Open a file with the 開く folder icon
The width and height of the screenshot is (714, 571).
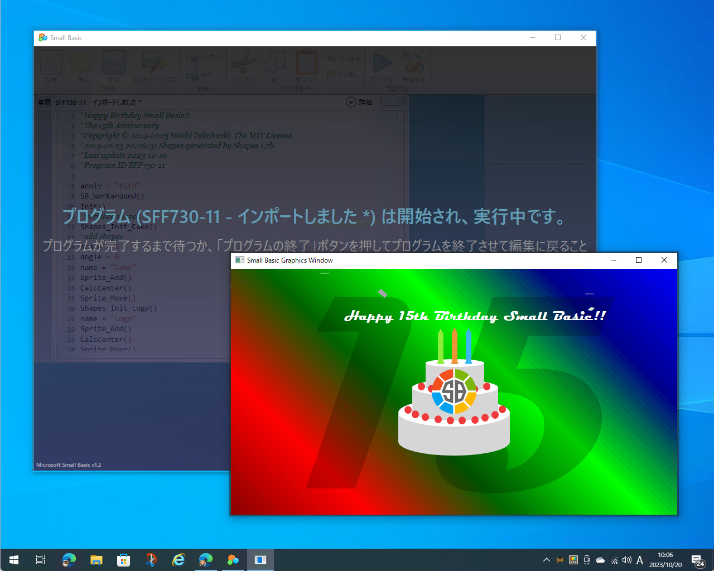82,63
